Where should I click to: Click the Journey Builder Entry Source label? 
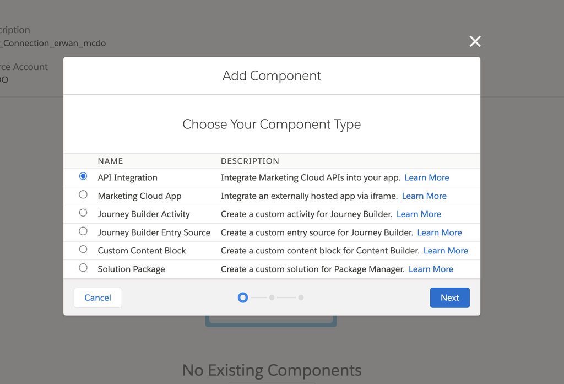click(x=154, y=232)
